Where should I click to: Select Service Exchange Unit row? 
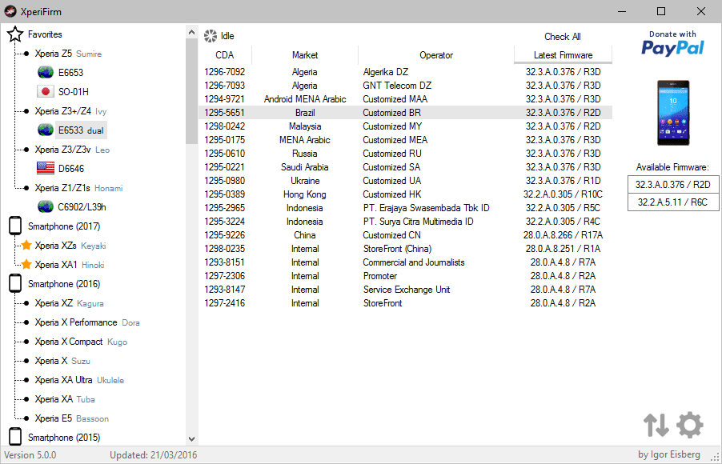point(405,289)
